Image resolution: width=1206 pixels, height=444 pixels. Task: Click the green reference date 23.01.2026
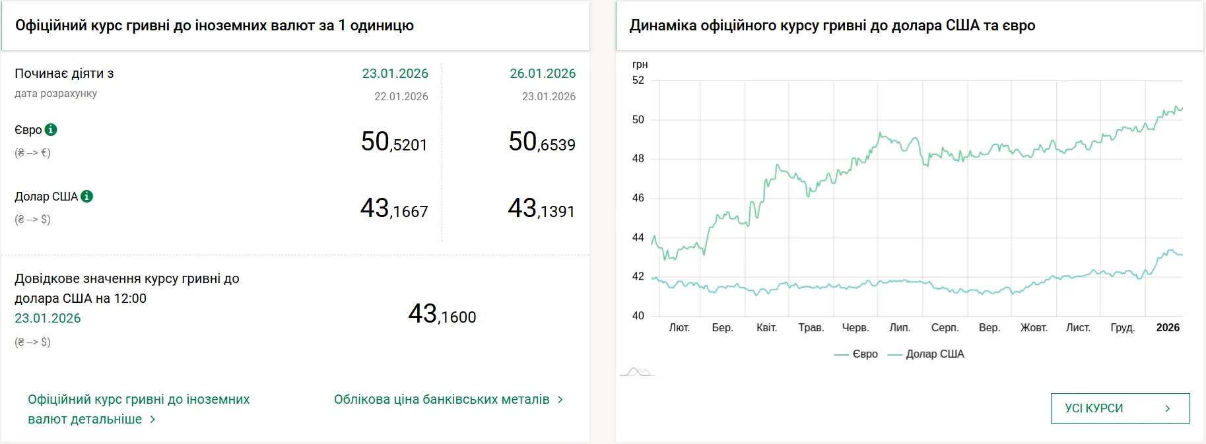click(x=48, y=319)
